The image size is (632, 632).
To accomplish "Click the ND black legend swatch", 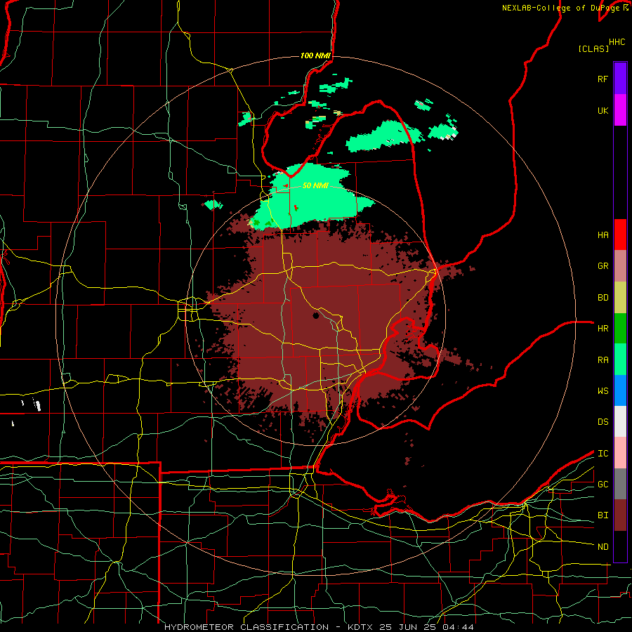I will pos(620,546).
